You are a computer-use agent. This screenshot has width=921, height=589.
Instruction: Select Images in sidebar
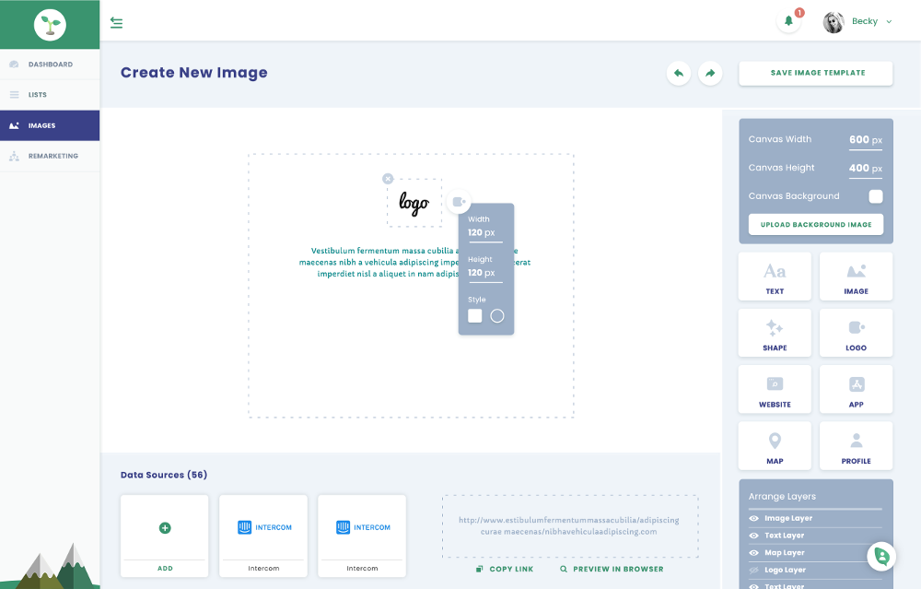pos(50,125)
